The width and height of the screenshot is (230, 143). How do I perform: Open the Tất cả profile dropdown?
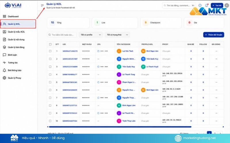coord(91,35)
